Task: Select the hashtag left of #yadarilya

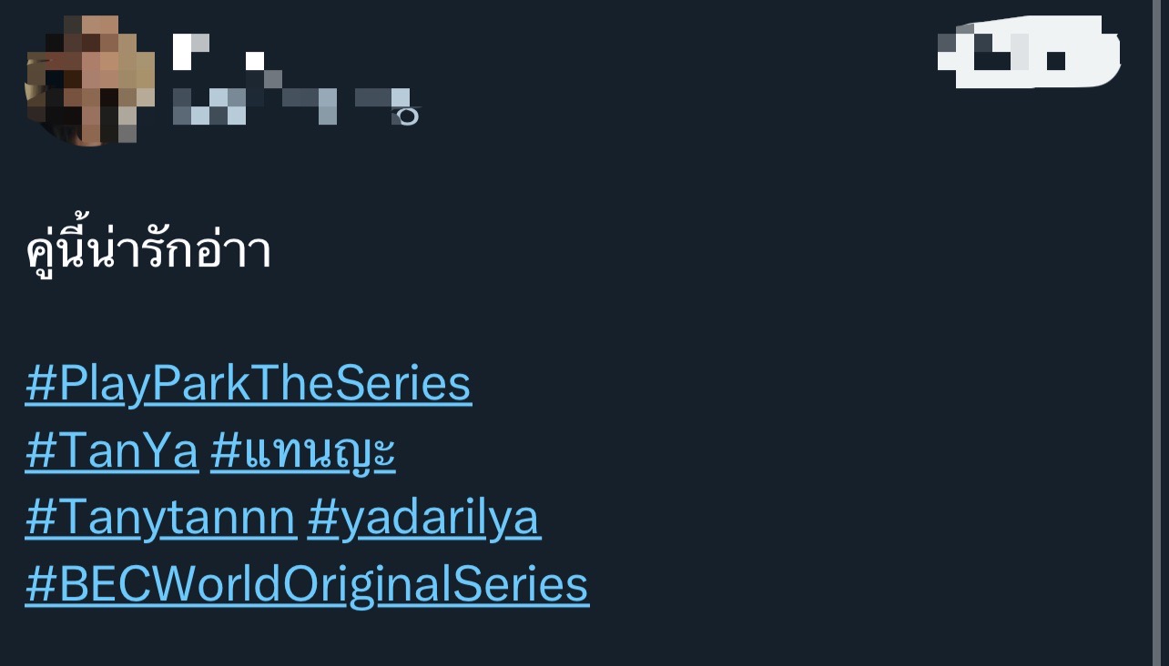Action: click(160, 519)
